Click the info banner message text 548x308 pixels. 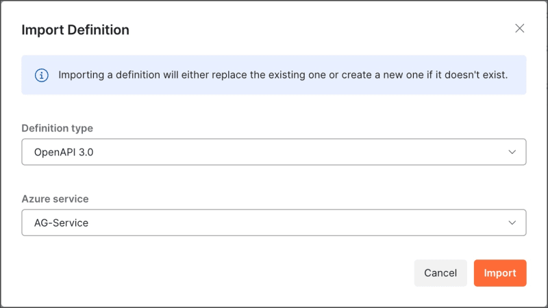pyautogui.click(x=283, y=75)
